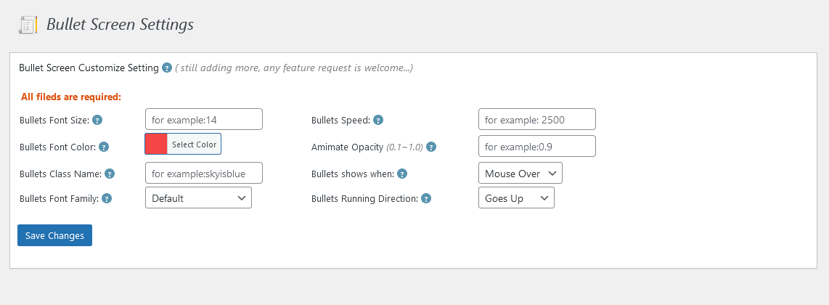Click the Select Color button

(x=194, y=144)
